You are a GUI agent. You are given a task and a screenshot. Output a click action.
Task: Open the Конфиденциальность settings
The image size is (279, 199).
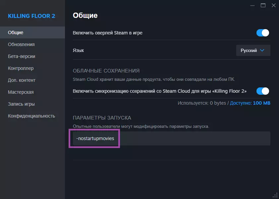(31, 116)
